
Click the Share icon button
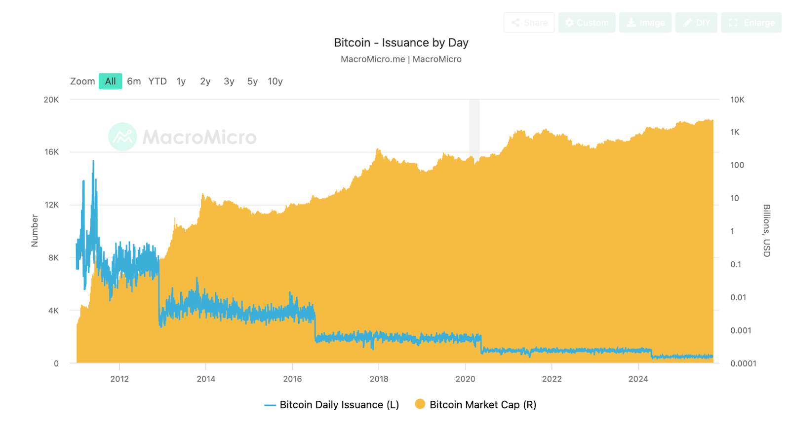point(529,23)
